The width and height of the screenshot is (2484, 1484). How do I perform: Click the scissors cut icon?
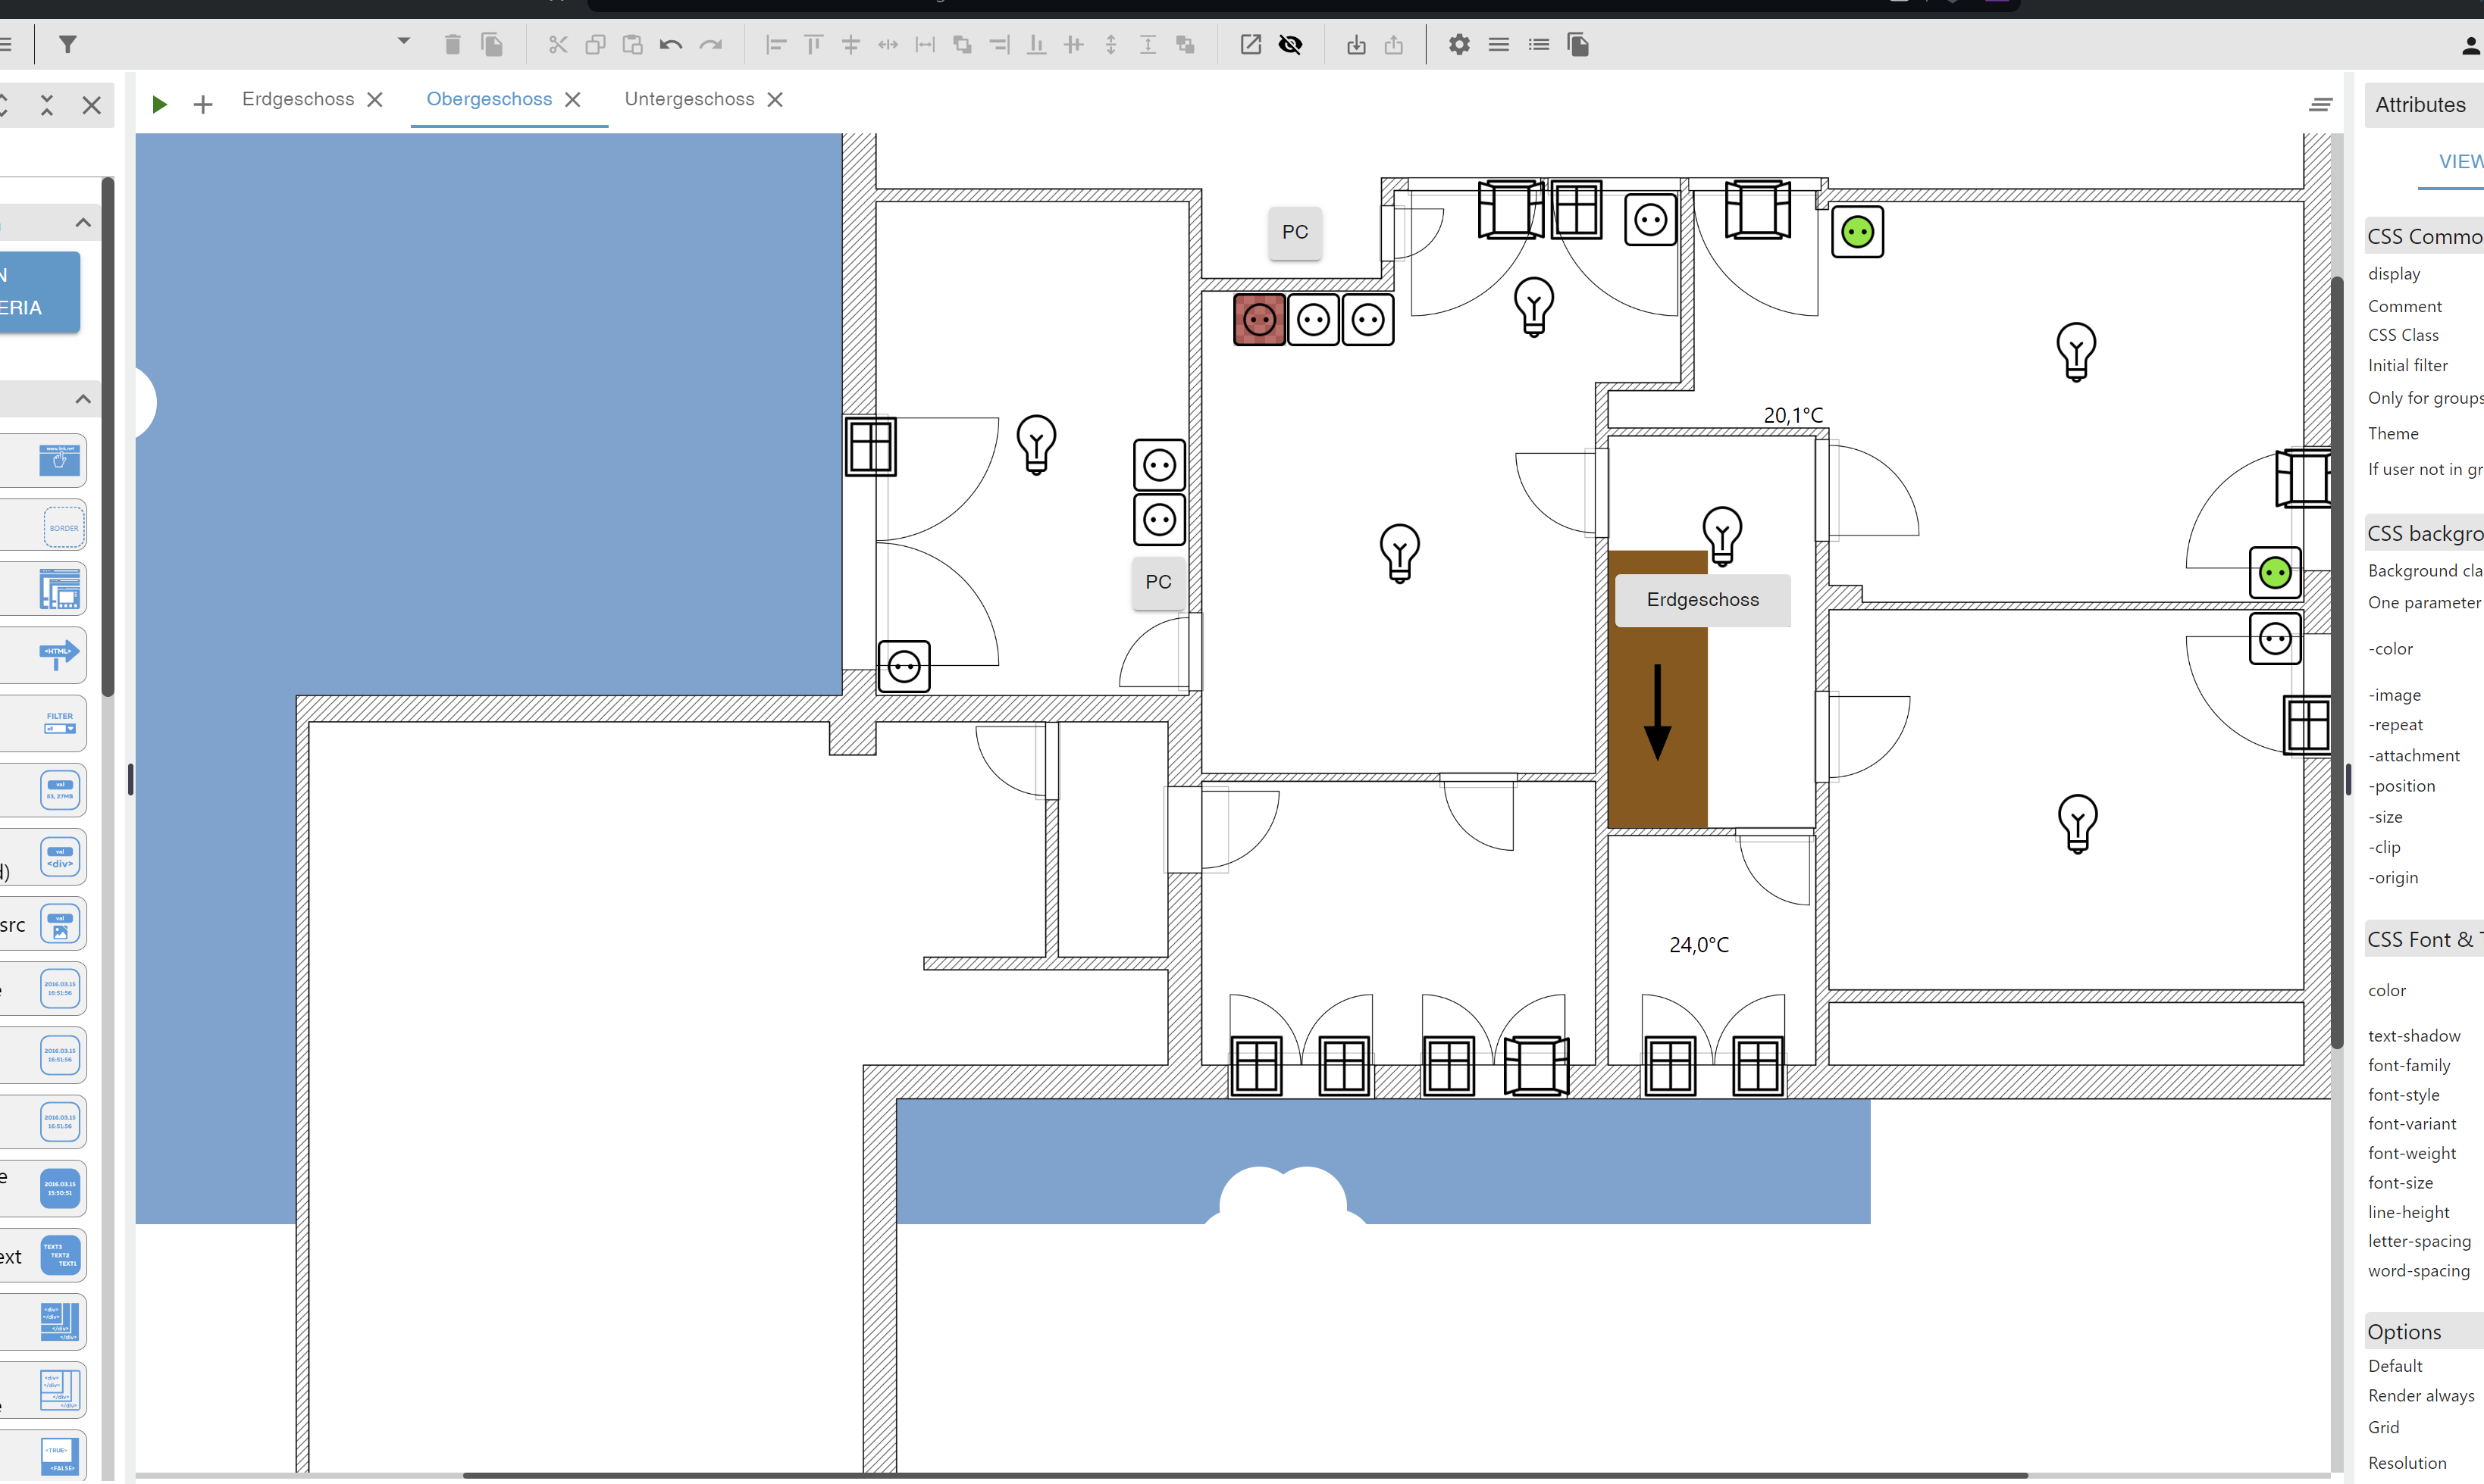point(557,44)
